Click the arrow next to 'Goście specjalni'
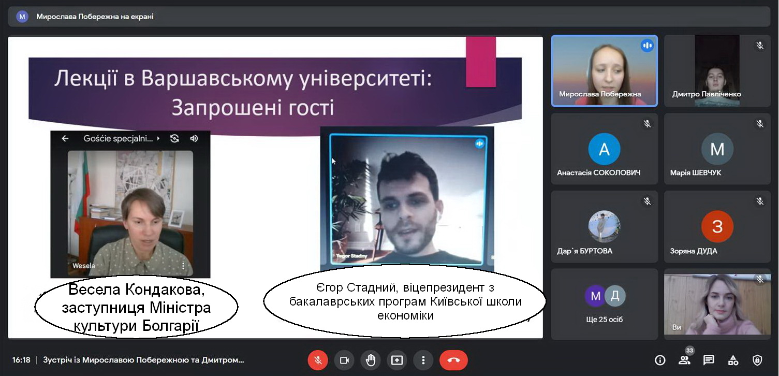Image resolution: width=779 pixels, height=376 pixels. coord(158,138)
